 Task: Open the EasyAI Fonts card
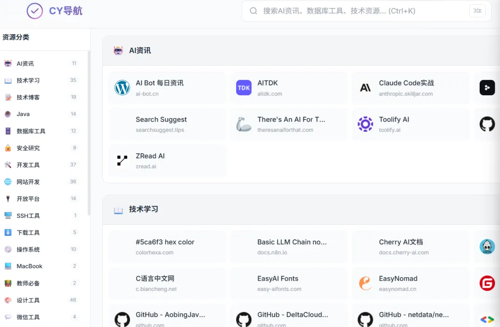pyautogui.click(x=289, y=284)
